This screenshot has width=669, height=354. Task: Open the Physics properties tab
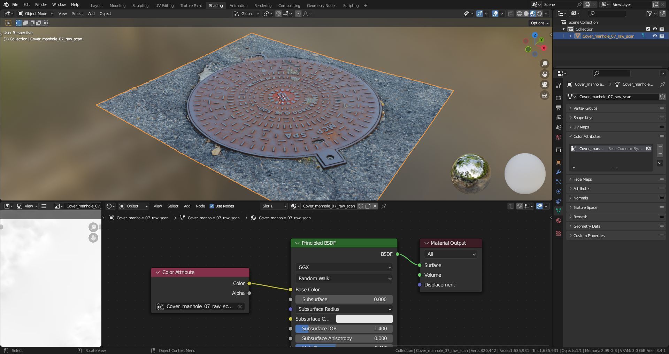(559, 191)
